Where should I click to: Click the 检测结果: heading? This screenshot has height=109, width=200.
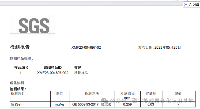coord(18,89)
